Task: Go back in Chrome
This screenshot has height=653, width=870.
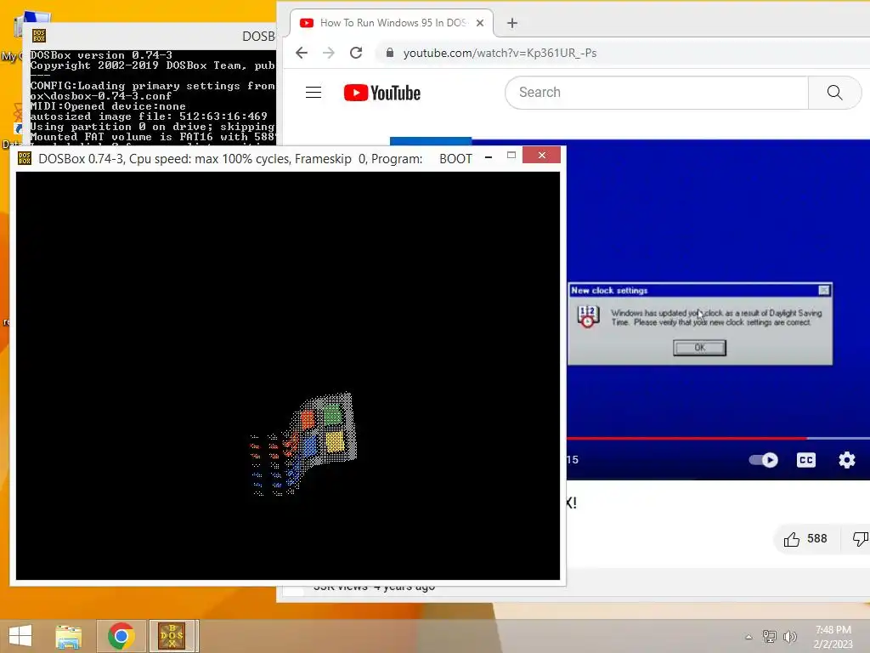Action: tap(302, 53)
